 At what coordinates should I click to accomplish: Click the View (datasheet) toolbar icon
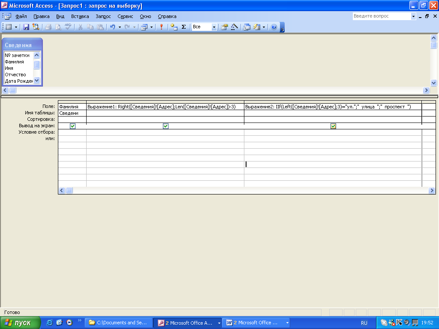click(9, 27)
